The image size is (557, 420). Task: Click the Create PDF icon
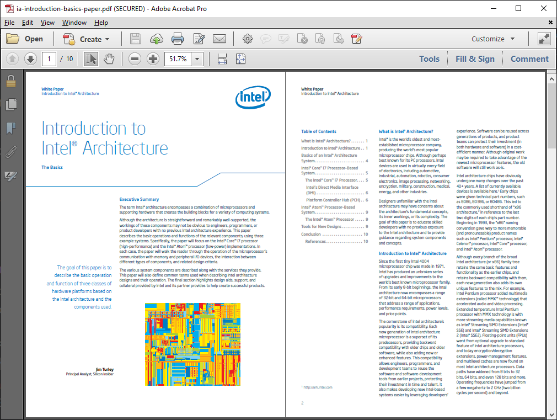click(68, 39)
